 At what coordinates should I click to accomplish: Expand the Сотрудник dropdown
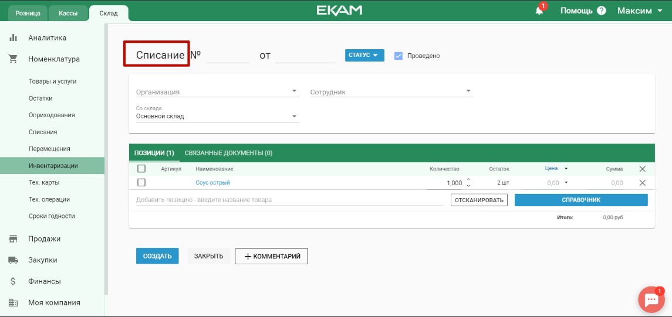(x=391, y=91)
